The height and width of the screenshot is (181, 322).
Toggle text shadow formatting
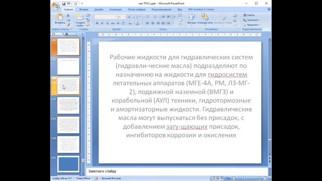point(118,24)
